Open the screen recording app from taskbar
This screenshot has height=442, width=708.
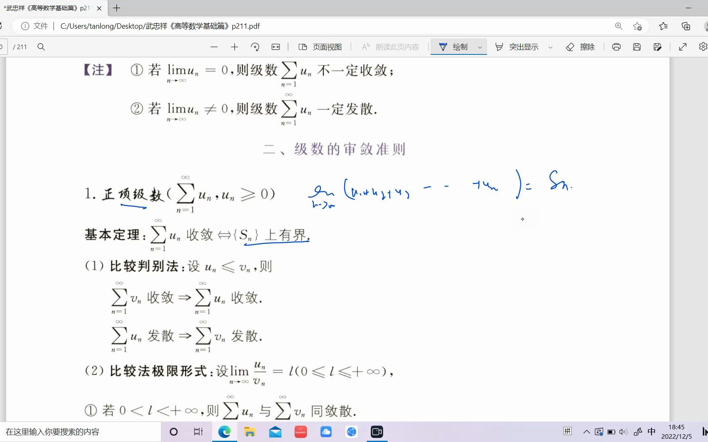point(377,431)
